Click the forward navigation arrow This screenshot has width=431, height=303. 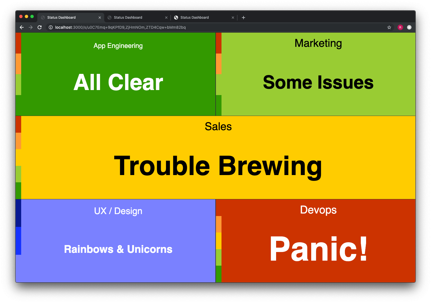[30, 27]
